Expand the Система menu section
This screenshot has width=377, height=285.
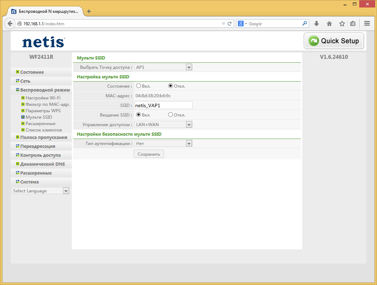29,182
